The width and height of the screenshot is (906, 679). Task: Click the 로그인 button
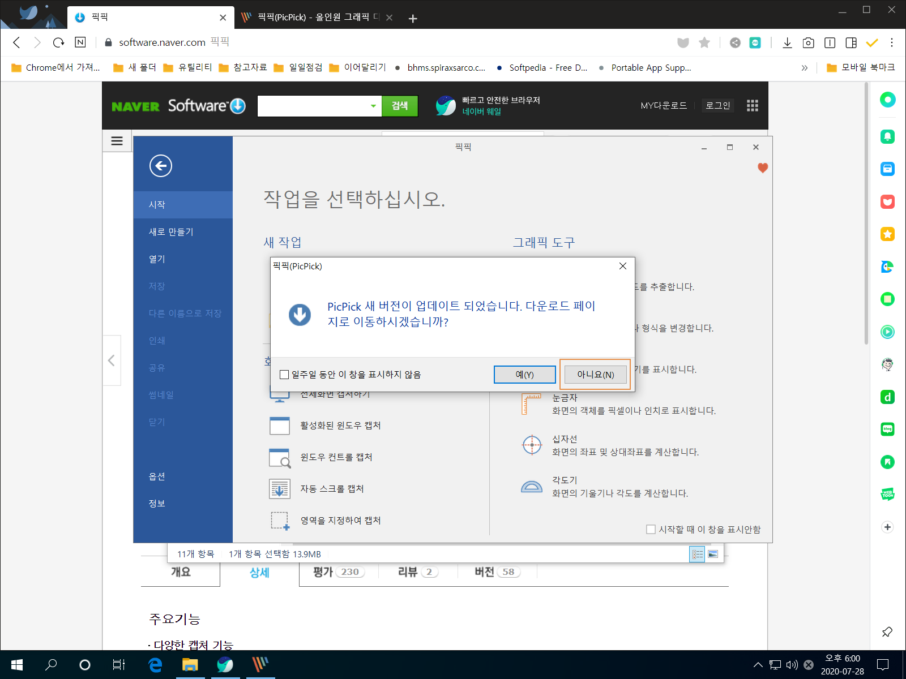pyautogui.click(x=718, y=106)
